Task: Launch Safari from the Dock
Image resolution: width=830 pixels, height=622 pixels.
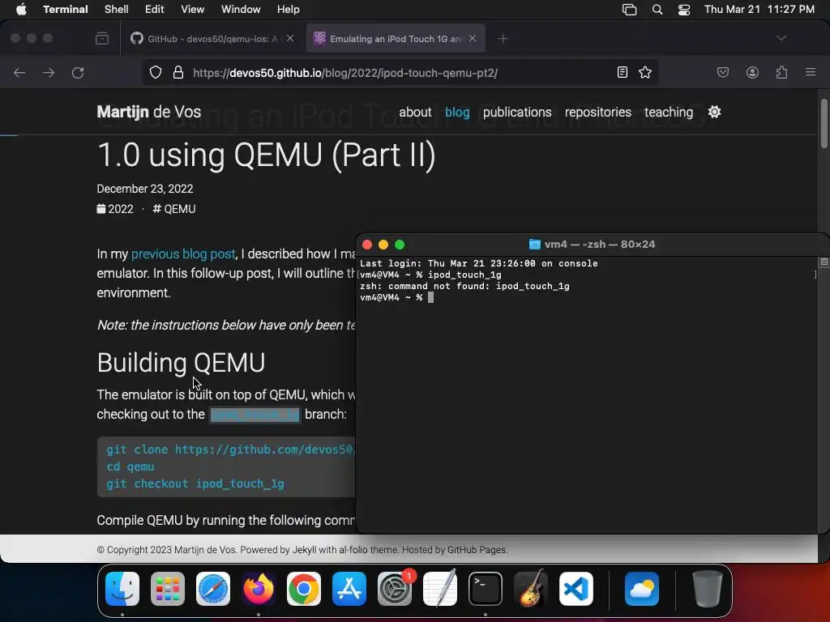Action: pos(213,589)
